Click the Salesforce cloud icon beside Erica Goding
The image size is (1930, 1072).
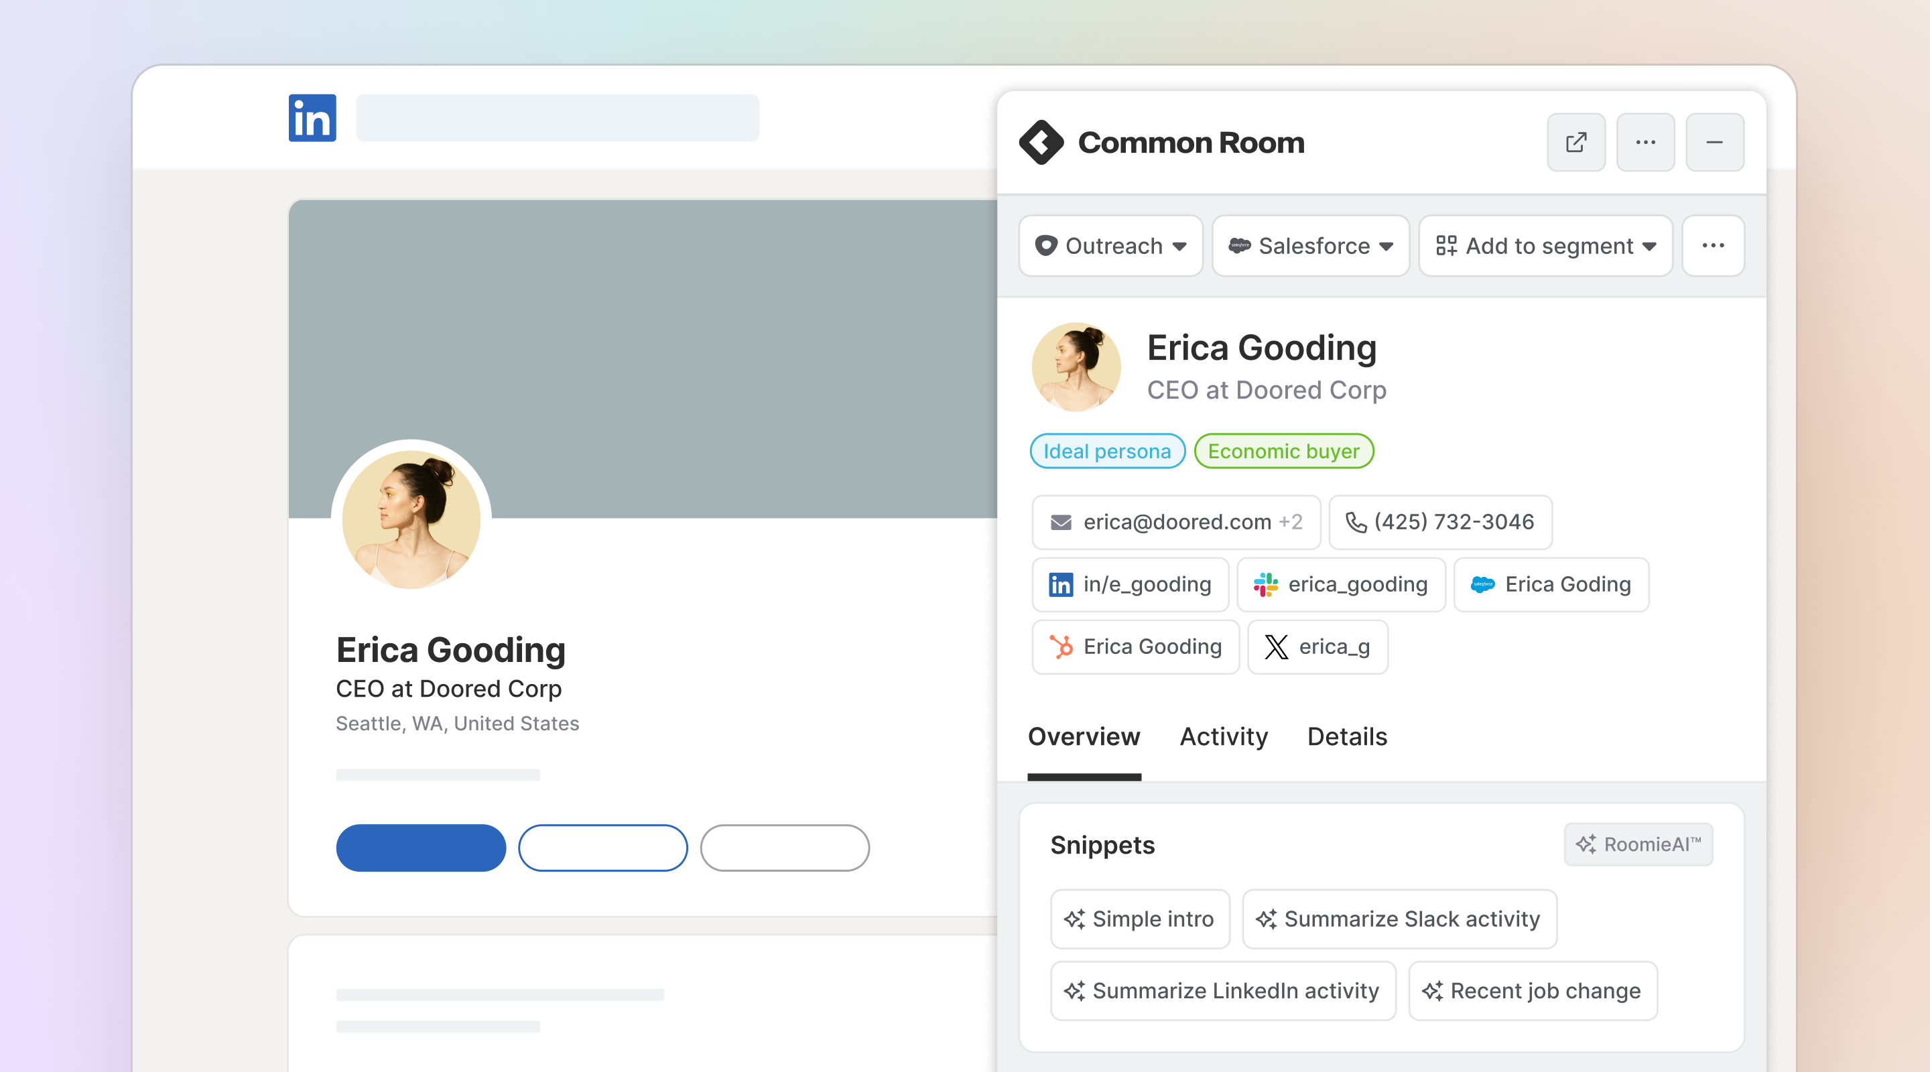click(x=1483, y=584)
